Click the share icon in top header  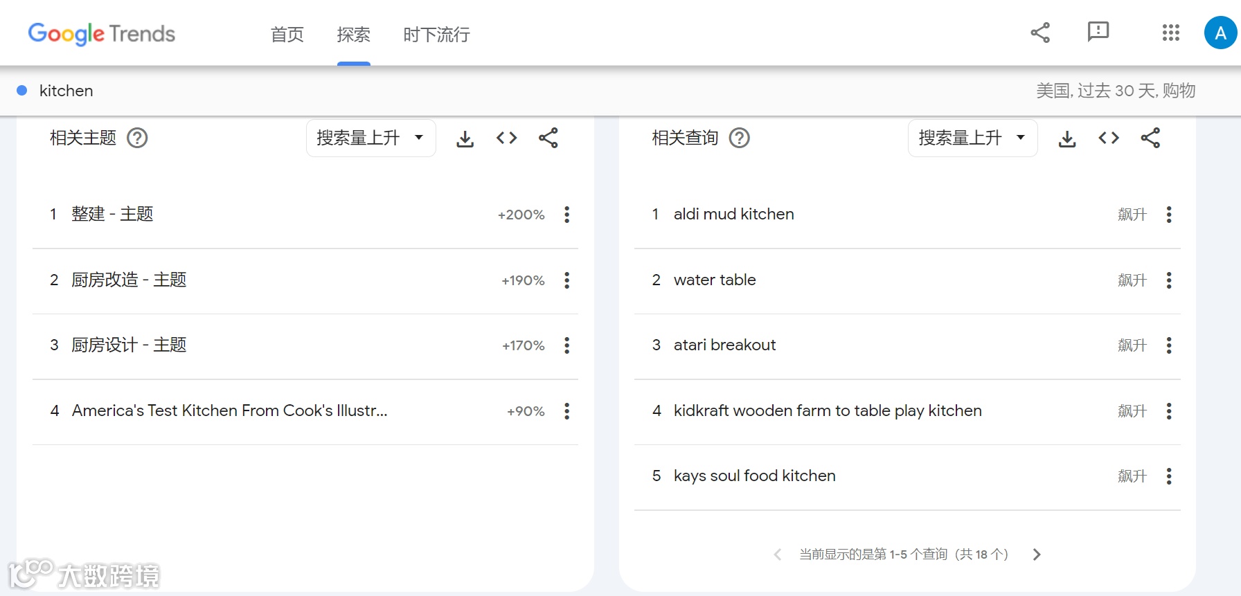click(1040, 33)
